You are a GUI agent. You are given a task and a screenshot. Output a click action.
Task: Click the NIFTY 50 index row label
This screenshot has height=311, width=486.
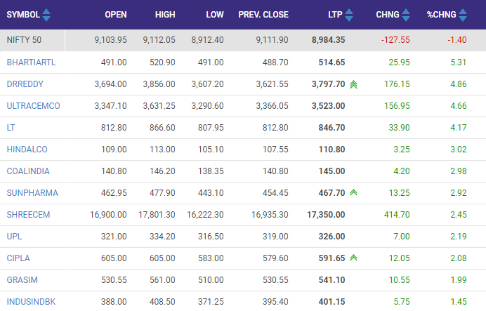point(25,40)
